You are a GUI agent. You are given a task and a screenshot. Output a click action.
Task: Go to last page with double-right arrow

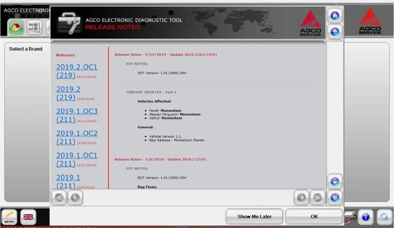(317, 198)
